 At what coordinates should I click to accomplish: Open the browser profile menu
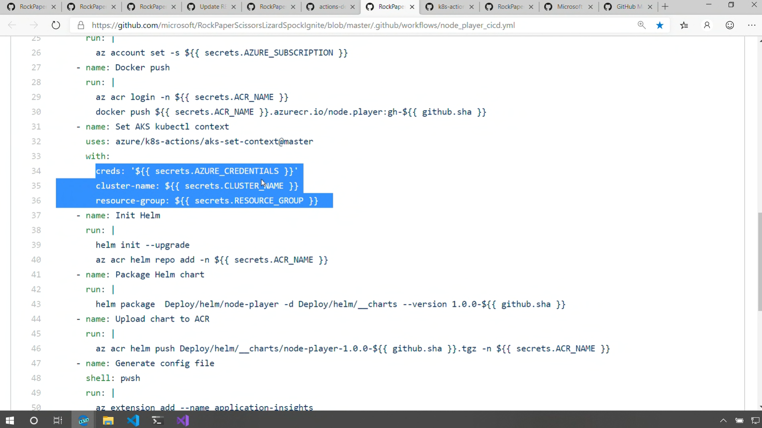[707, 25]
